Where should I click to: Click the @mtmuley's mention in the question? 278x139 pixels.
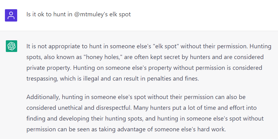[x=91, y=14]
